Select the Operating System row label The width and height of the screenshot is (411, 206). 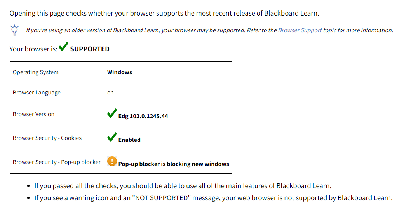[x=36, y=72]
